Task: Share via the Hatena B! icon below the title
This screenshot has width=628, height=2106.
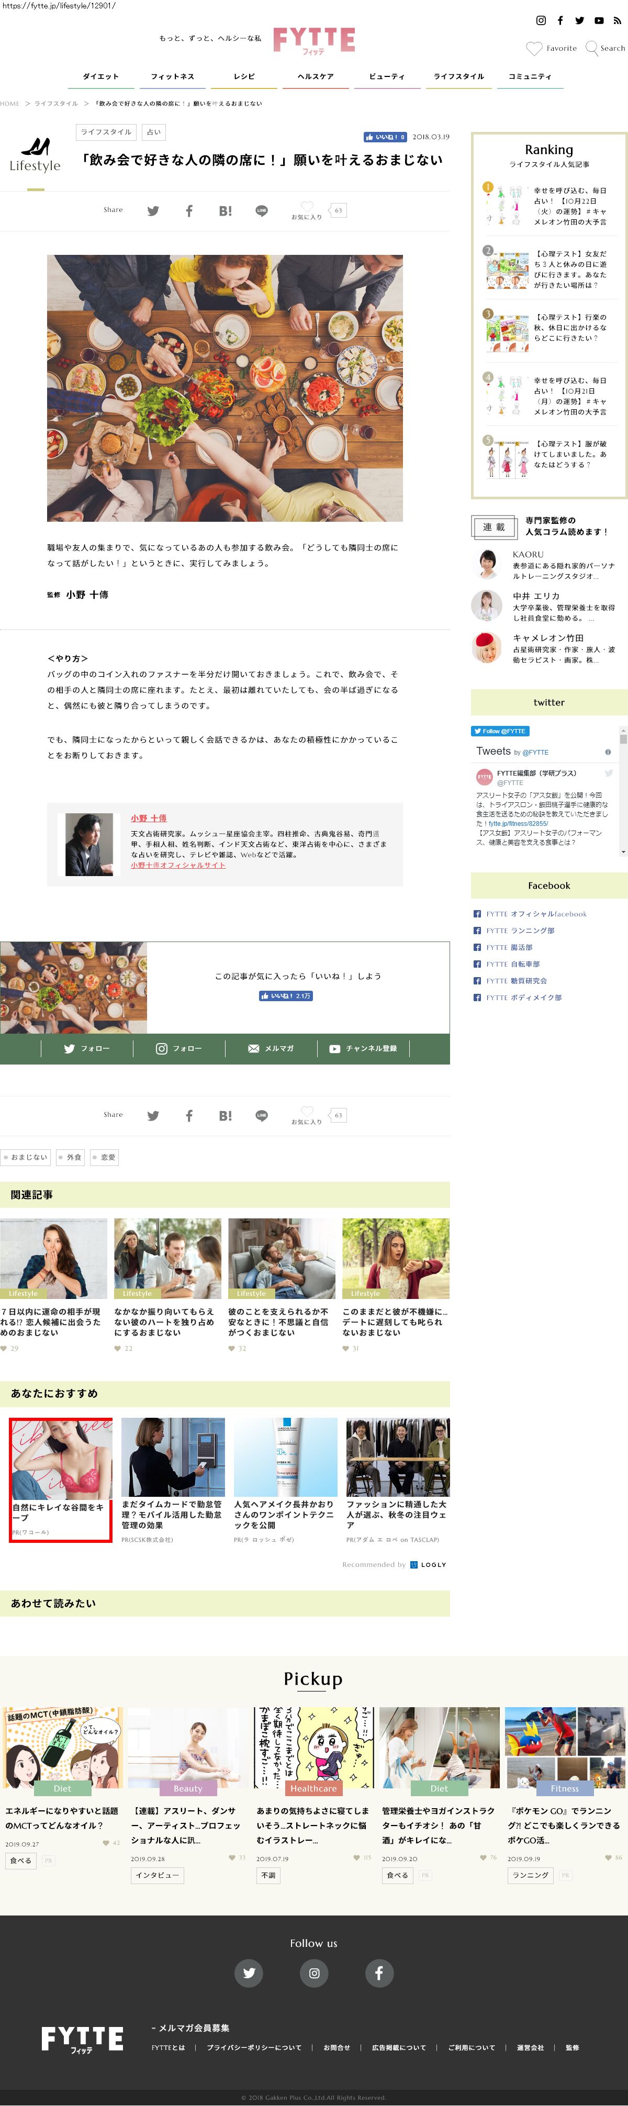Action: [225, 211]
